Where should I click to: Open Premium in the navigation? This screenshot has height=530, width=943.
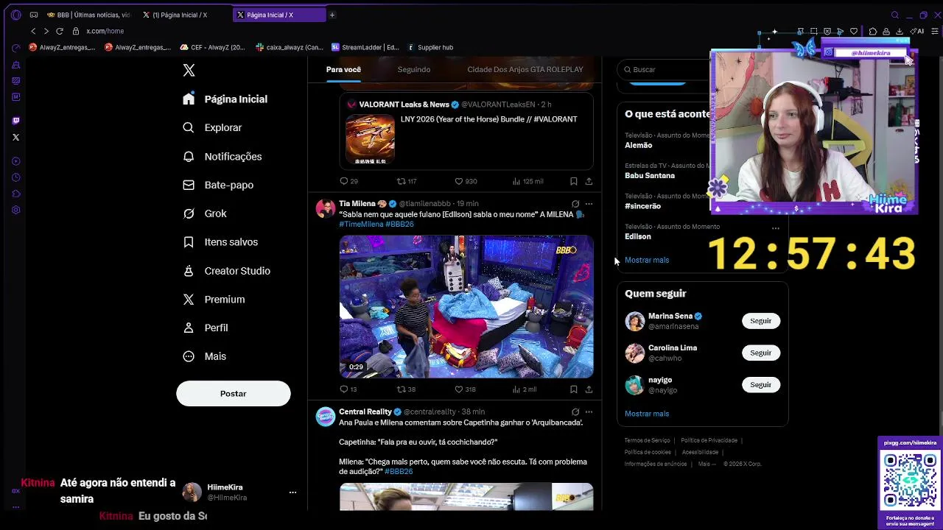click(214, 300)
